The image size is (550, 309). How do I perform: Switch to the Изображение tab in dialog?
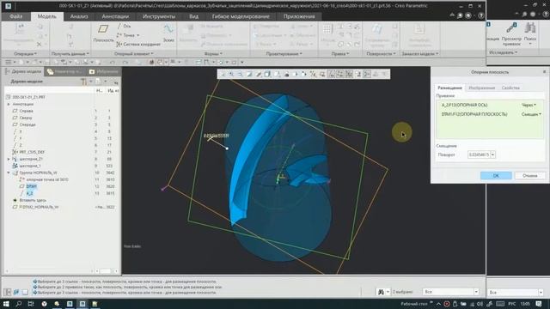pos(481,88)
